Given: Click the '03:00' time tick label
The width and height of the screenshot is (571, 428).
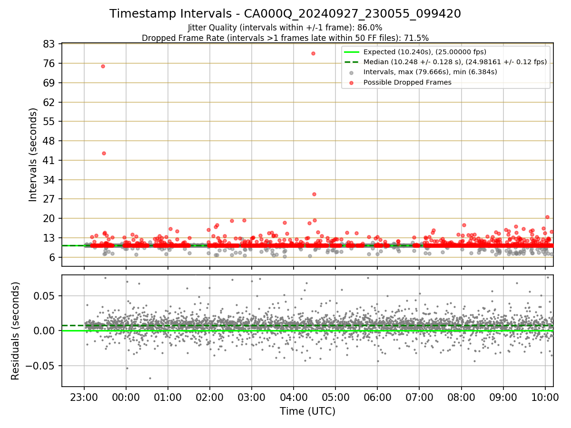Looking at the screenshot, I should [252, 397].
